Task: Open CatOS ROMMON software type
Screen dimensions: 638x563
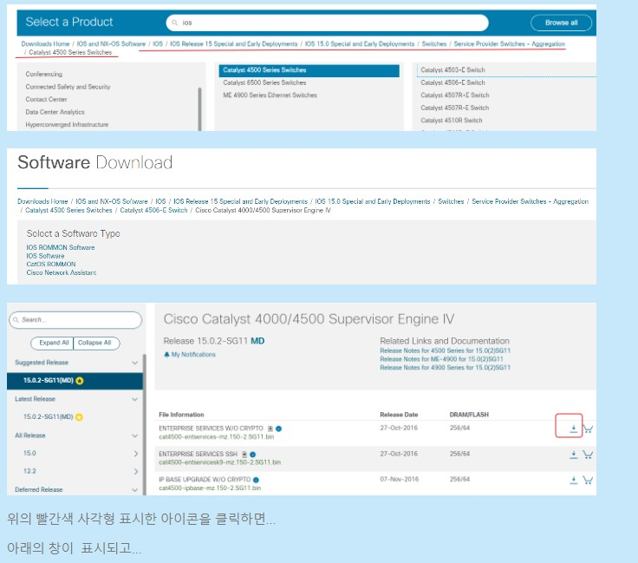Action: (x=51, y=265)
